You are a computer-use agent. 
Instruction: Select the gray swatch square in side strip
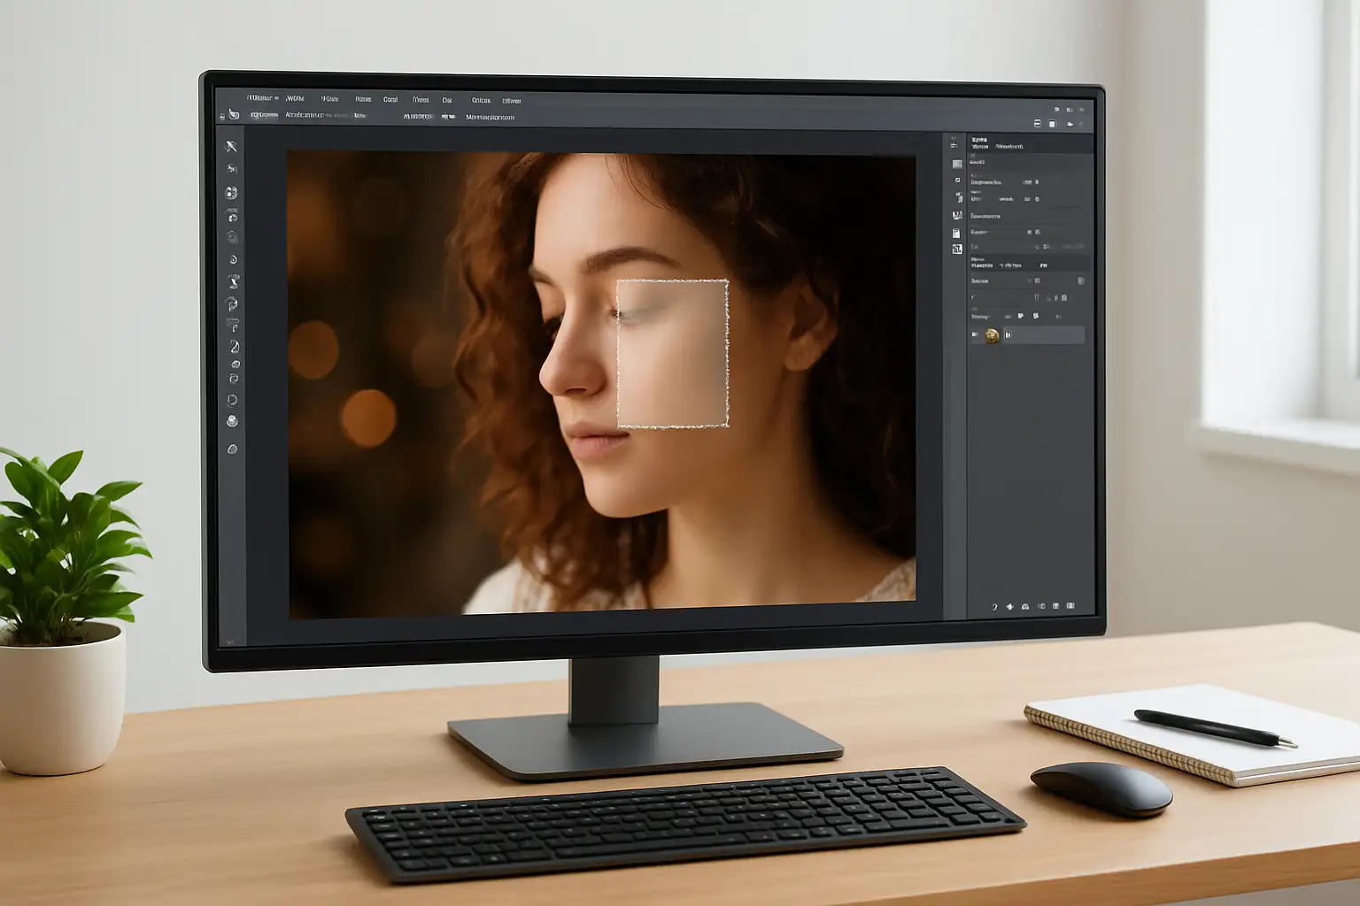[957, 164]
